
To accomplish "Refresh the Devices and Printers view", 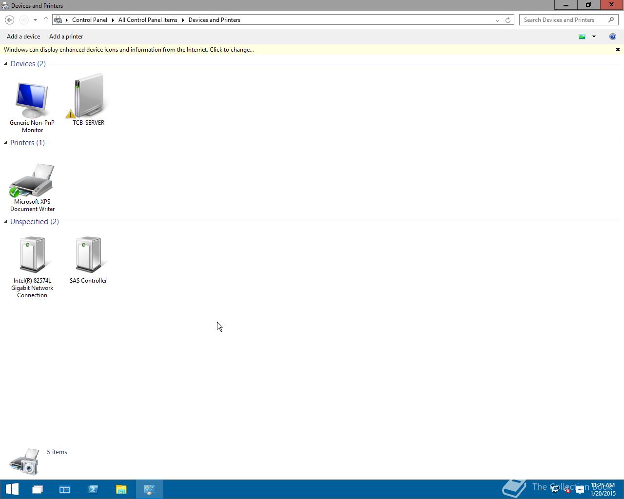I will pos(508,20).
